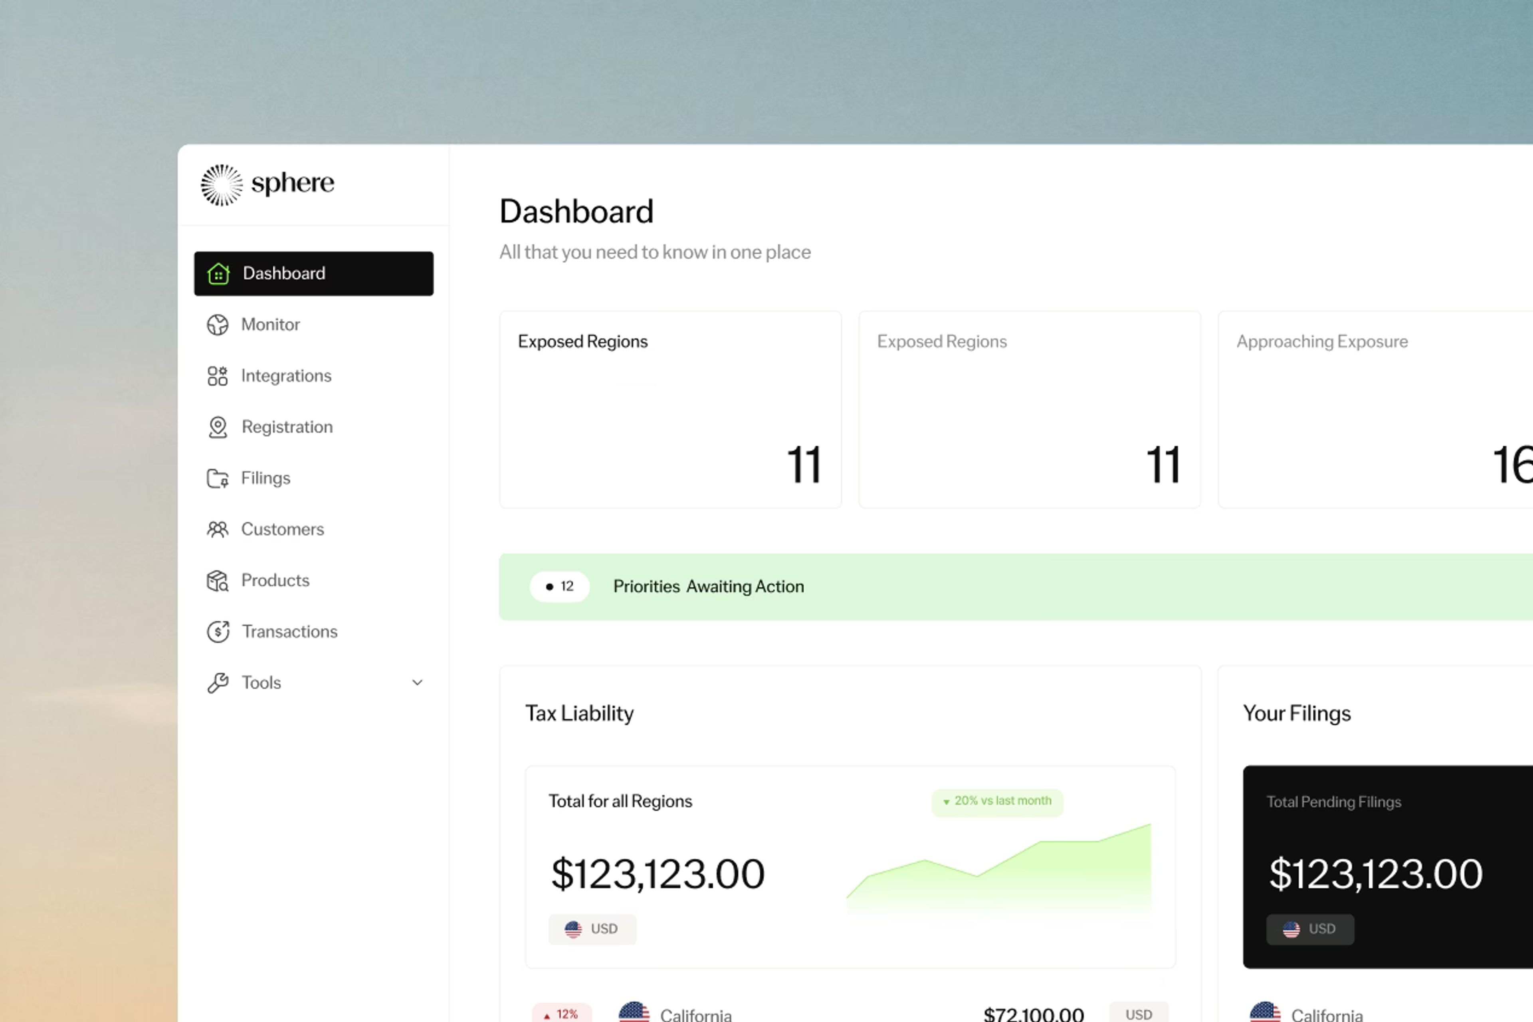The height and width of the screenshot is (1022, 1533).
Task: Click the Dashboard page title
Action: [x=576, y=212]
